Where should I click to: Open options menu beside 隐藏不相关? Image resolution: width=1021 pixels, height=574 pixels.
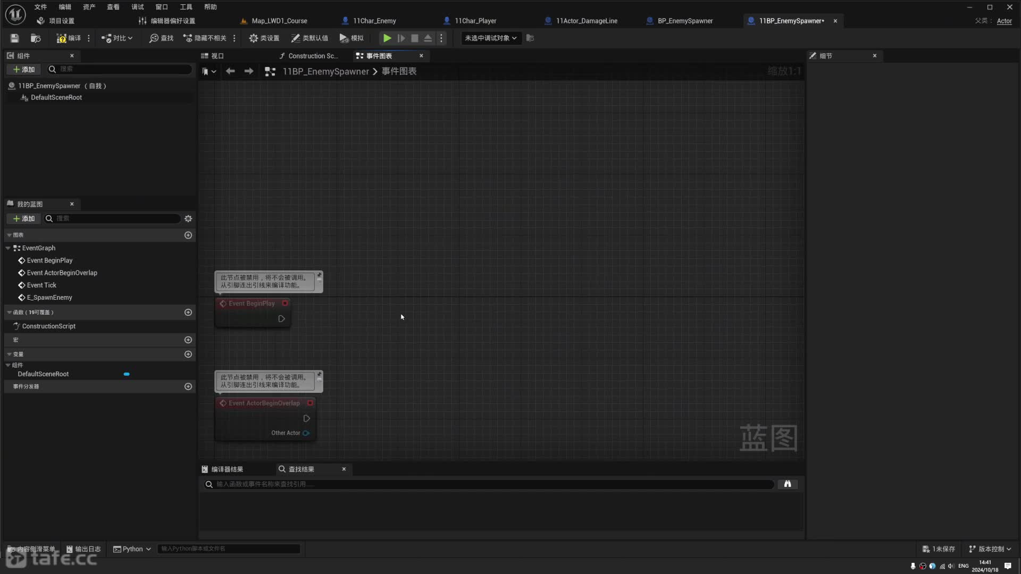point(235,38)
